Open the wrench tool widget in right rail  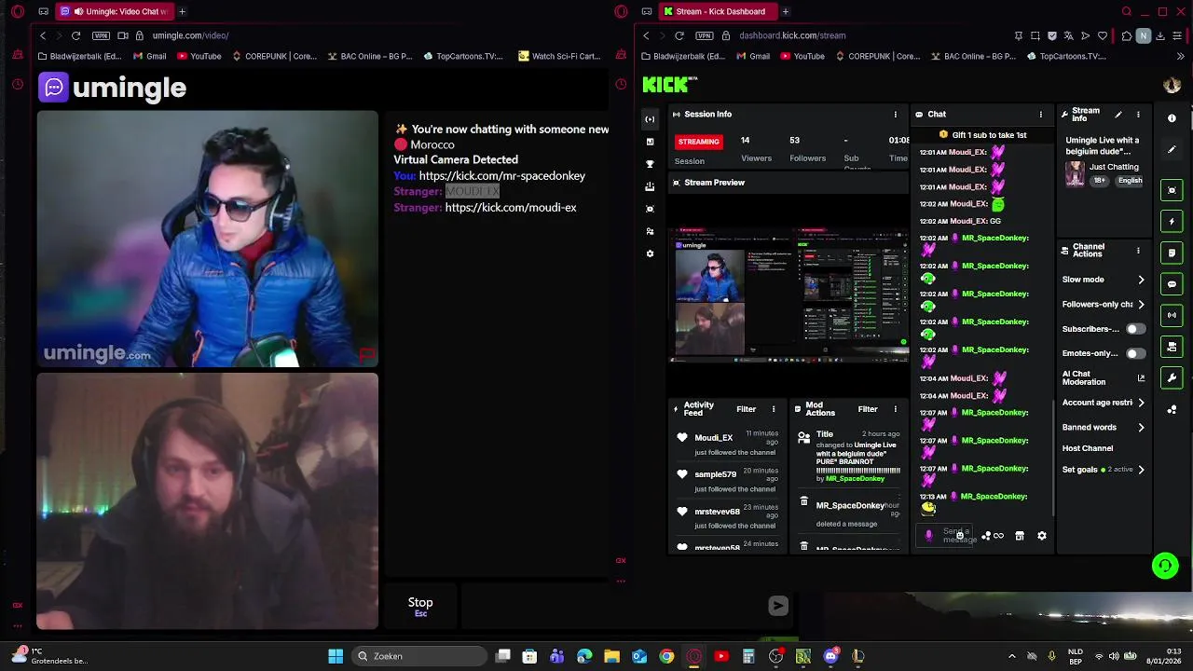pos(1172,377)
